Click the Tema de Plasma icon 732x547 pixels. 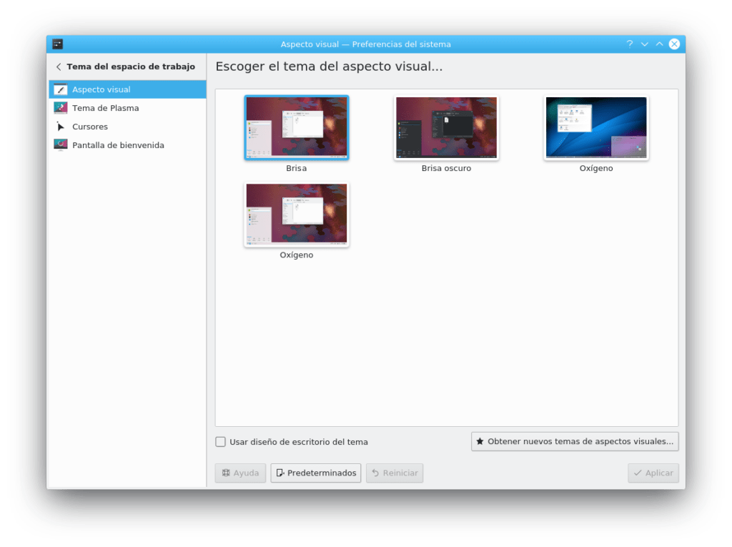[60, 108]
